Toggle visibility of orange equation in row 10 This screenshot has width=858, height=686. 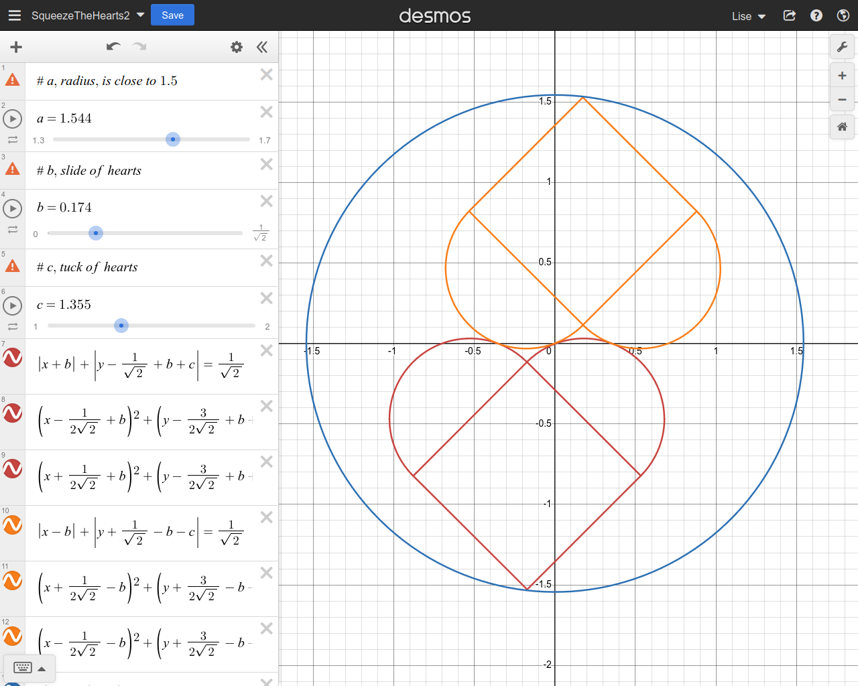tap(13, 525)
